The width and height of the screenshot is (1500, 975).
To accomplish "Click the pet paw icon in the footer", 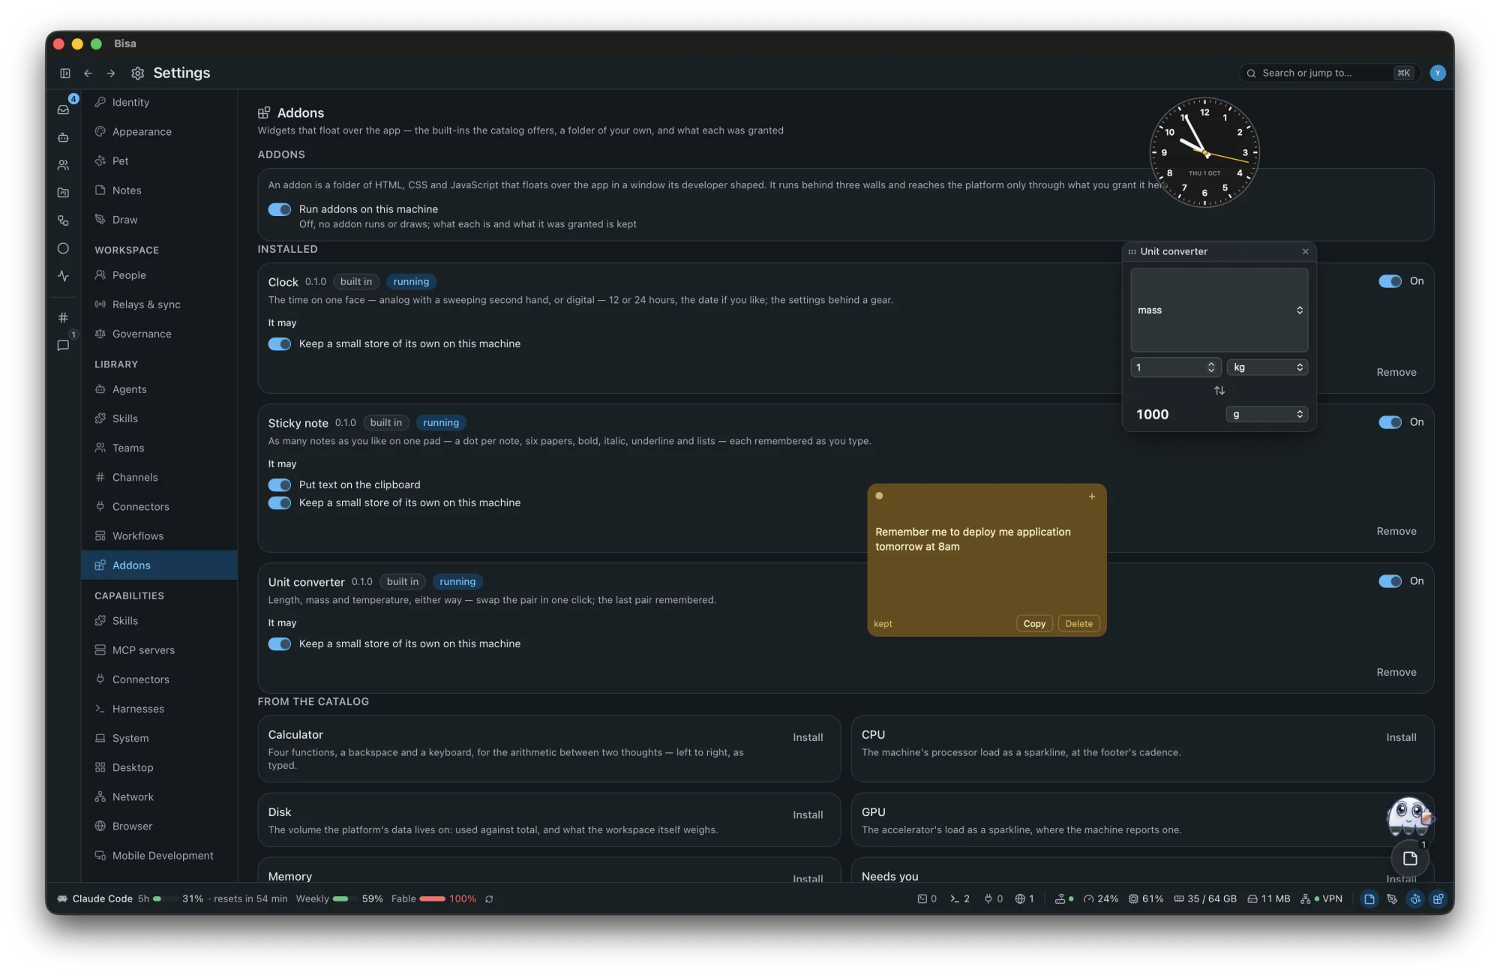I will [1415, 898].
